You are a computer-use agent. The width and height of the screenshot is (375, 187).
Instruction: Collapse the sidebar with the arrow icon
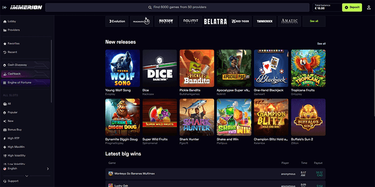[x=4, y=7]
